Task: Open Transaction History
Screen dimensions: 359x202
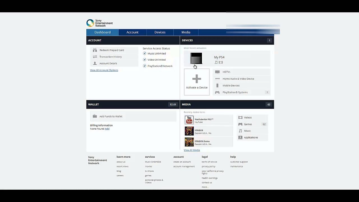Action: (x=111, y=57)
